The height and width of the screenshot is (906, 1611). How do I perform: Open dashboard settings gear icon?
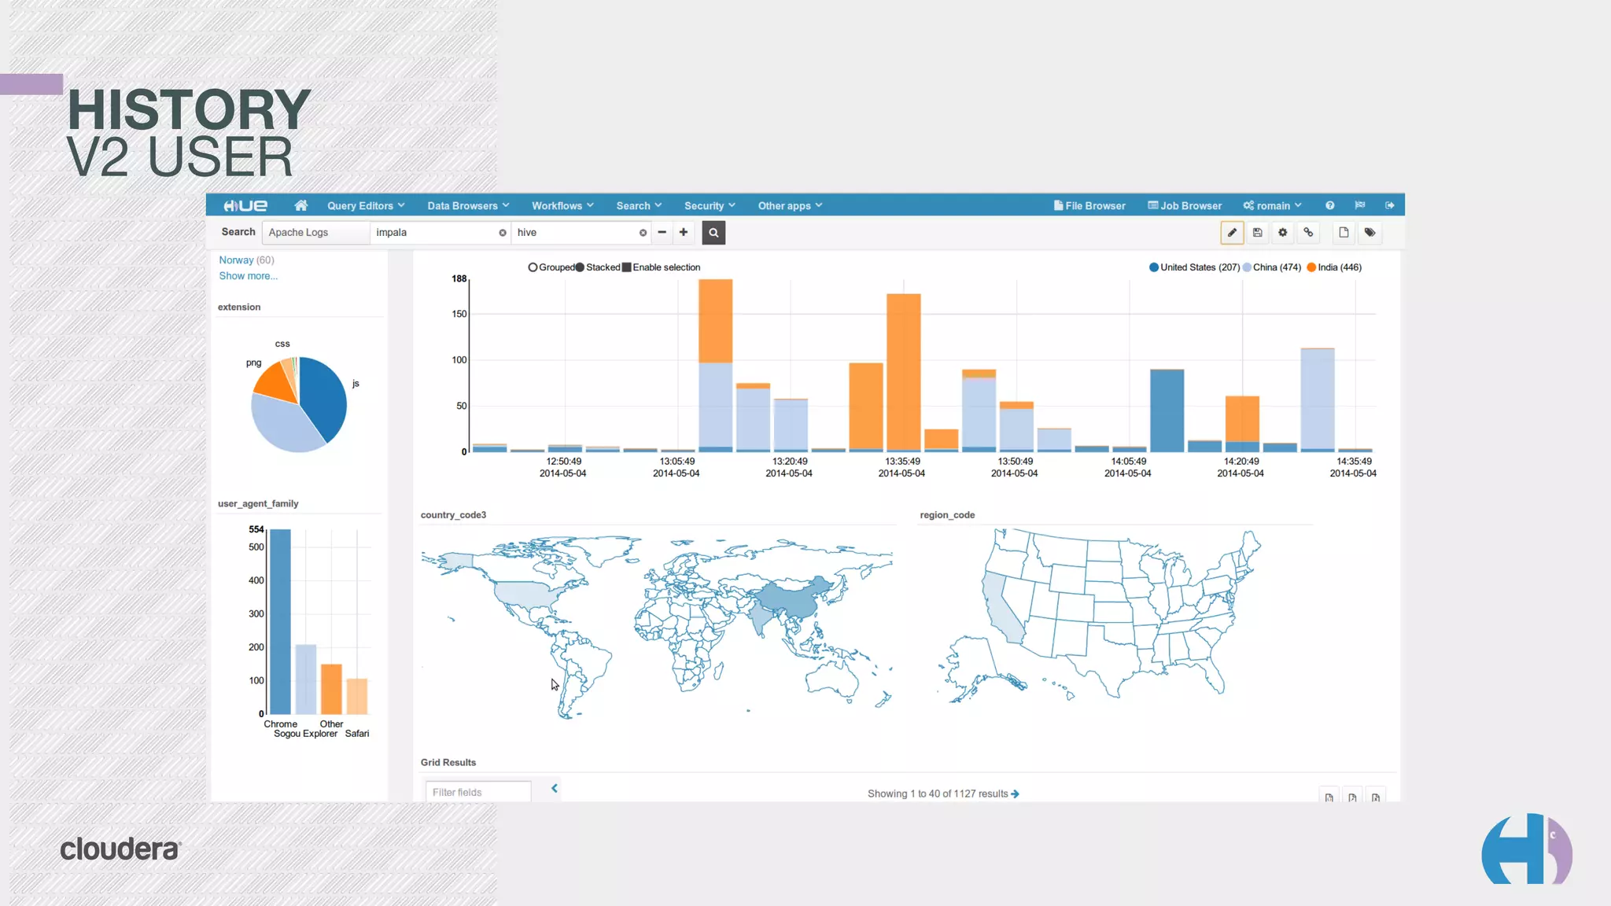[x=1282, y=232]
